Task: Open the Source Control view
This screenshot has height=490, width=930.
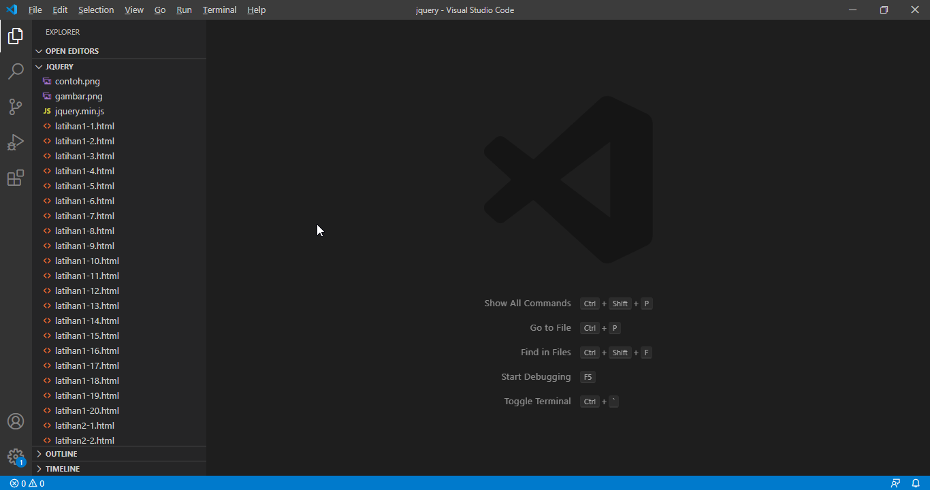Action: click(x=16, y=107)
